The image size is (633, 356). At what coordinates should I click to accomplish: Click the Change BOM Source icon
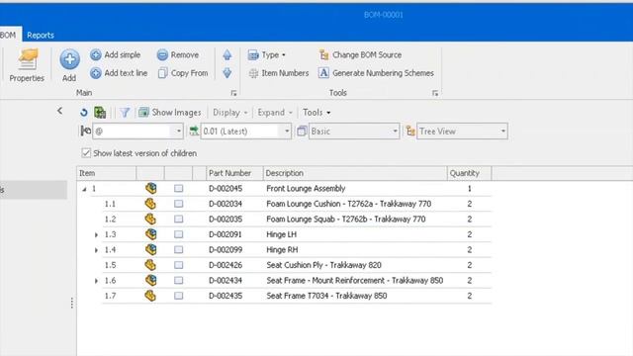pyautogui.click(x=323, y=54)
